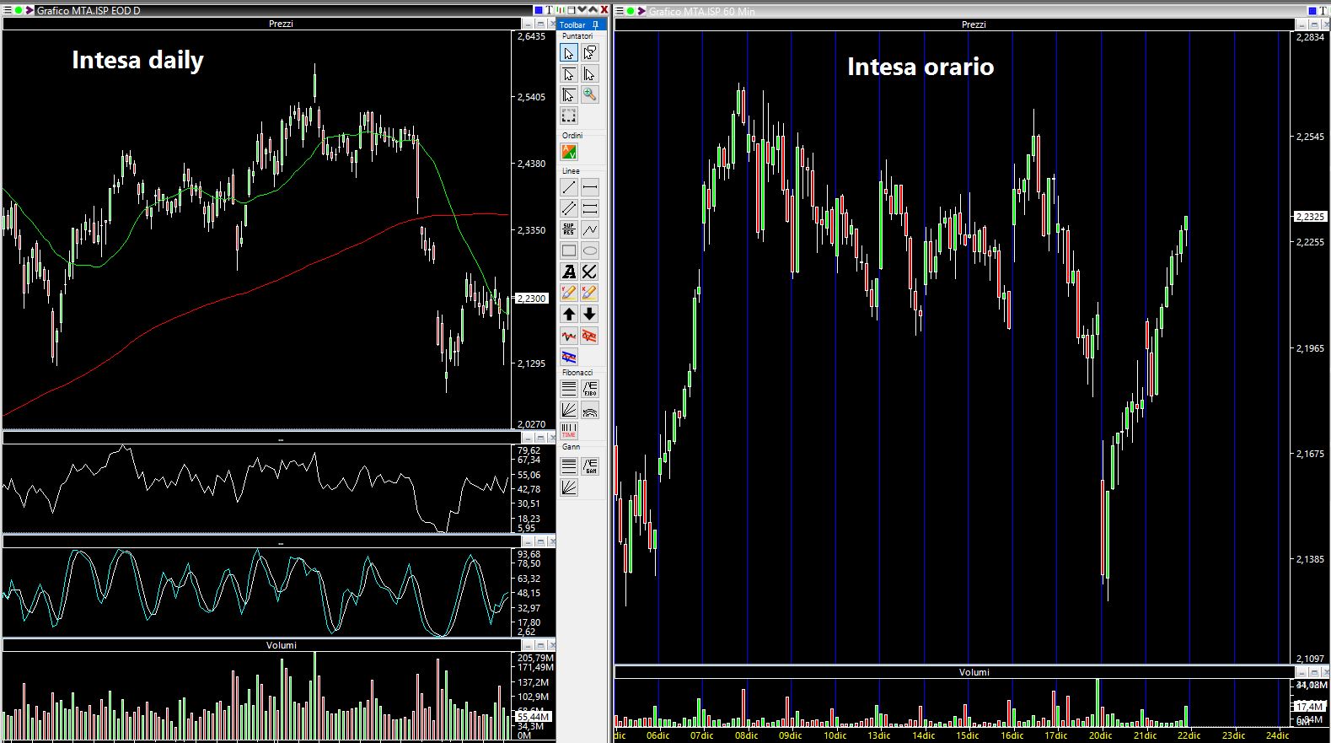Click the delete objects X tool

[590, 272]
